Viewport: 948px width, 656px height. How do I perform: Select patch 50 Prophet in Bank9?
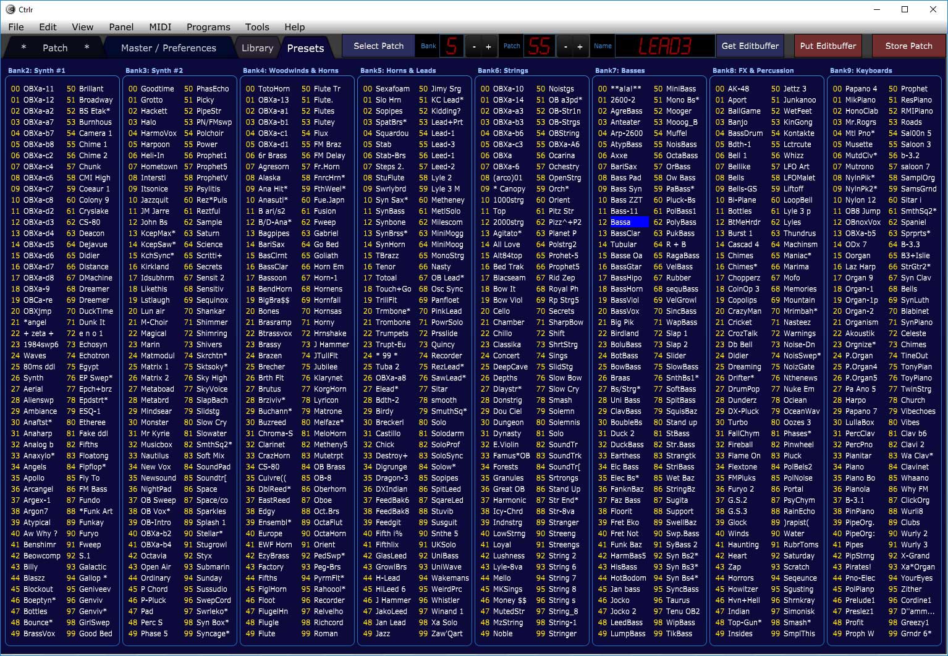click(908, 89)
